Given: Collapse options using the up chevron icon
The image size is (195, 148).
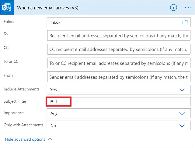Looking at the screenshot, I should pos(50,139).
